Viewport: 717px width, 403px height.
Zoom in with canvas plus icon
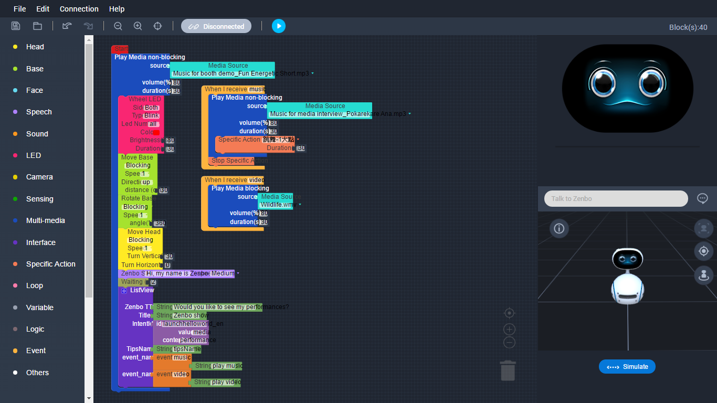point(509,330)
